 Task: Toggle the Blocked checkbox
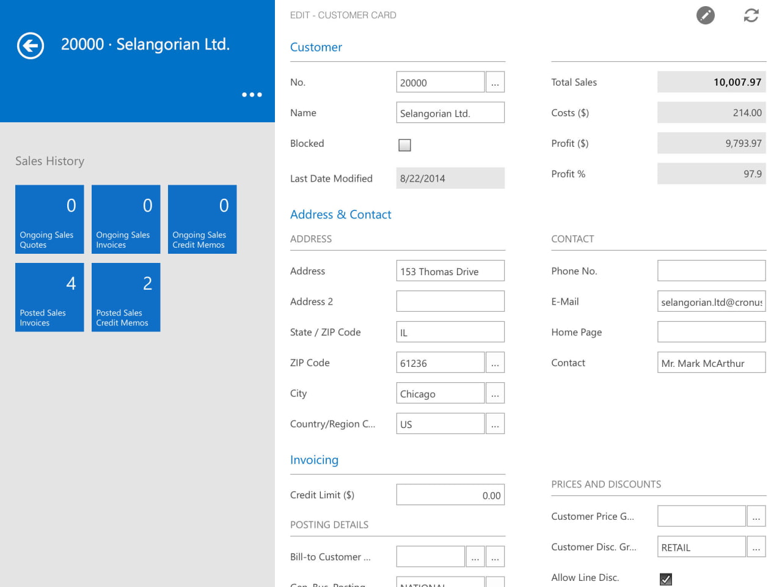pyautogui.click(x=404, y=145)
